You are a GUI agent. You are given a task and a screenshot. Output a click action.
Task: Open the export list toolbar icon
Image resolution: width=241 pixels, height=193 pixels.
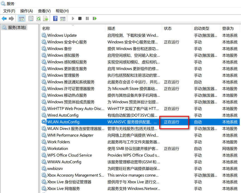[45, 18]
